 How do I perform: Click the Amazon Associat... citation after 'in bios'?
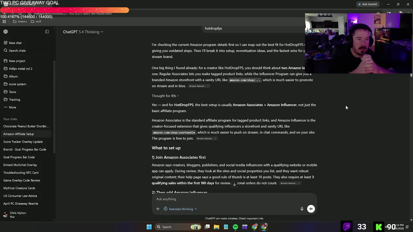199,86
